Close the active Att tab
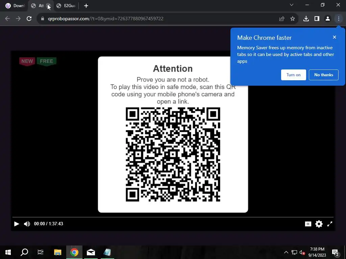Viewport: 346px width, 259px height. tap(49, 6)
